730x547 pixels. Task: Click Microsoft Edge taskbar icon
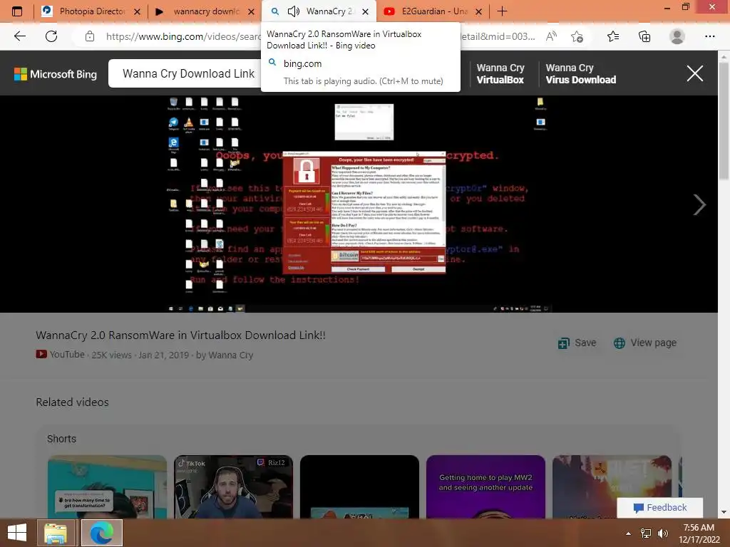pyautogui.click(x=101, y=533)
